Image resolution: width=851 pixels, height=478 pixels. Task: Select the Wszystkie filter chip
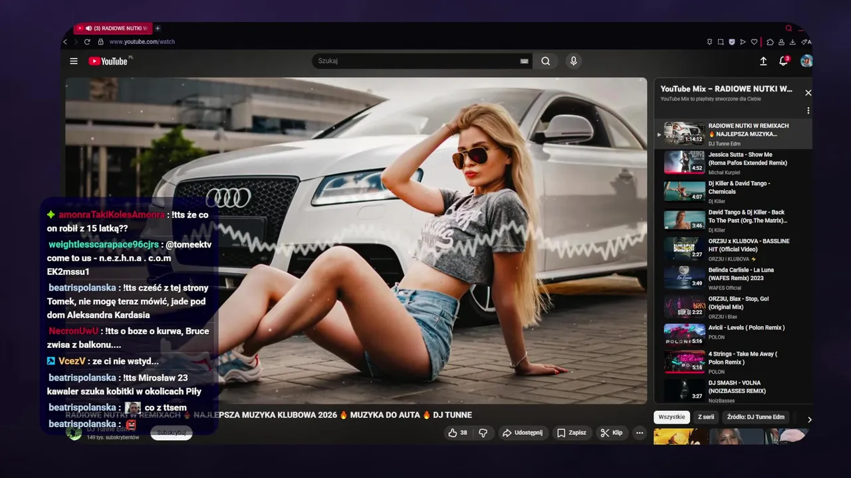coord(671,417)
